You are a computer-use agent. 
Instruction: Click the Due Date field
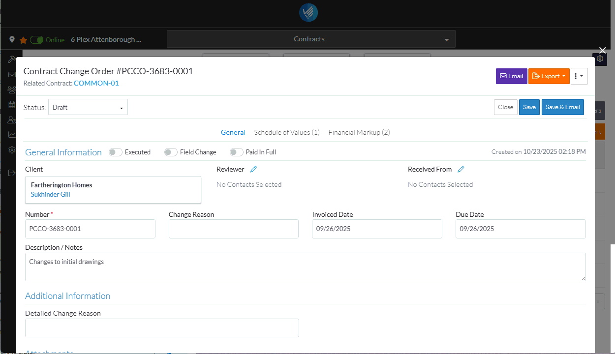pyautogui.click(x=521, y=229)
